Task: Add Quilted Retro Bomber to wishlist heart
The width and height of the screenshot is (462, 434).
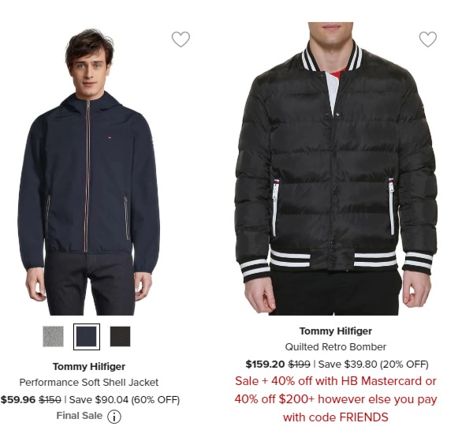Action: coord(428,39)
